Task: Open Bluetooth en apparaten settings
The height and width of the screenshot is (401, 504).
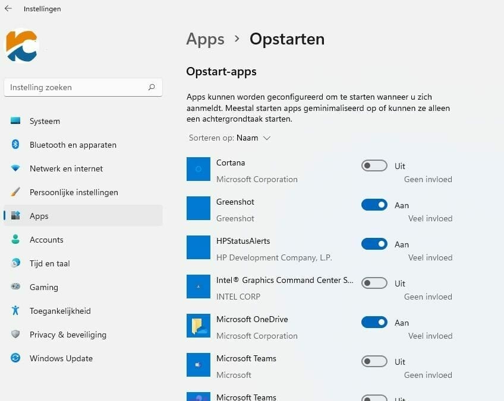Action: click(x=73, y=145)
